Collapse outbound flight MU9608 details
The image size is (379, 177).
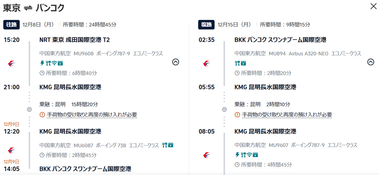pos(176,62)
